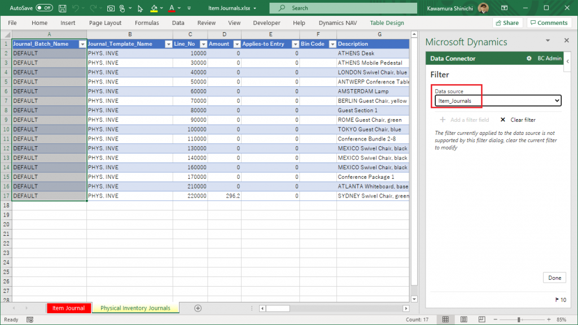Viewport: 578px width, 325px height.
Task: Open the Table Design tab
Action: point(387,23)
